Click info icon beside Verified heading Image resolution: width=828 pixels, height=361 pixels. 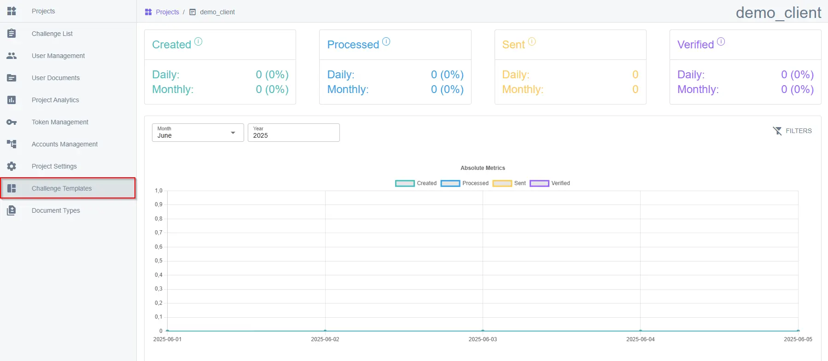click(721, 41)
